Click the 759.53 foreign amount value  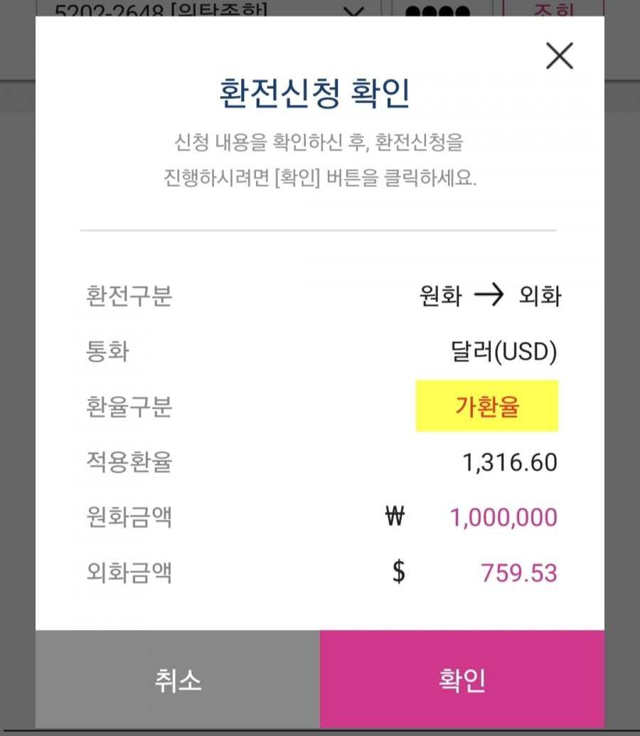[519, 572]
